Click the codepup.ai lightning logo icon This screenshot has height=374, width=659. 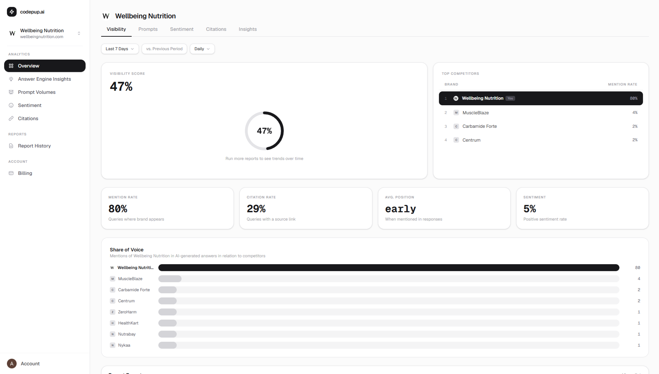[x=12, y=12]
